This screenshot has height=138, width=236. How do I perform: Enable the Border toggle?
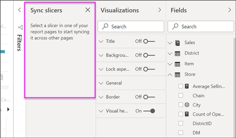[x=149, y=97]
